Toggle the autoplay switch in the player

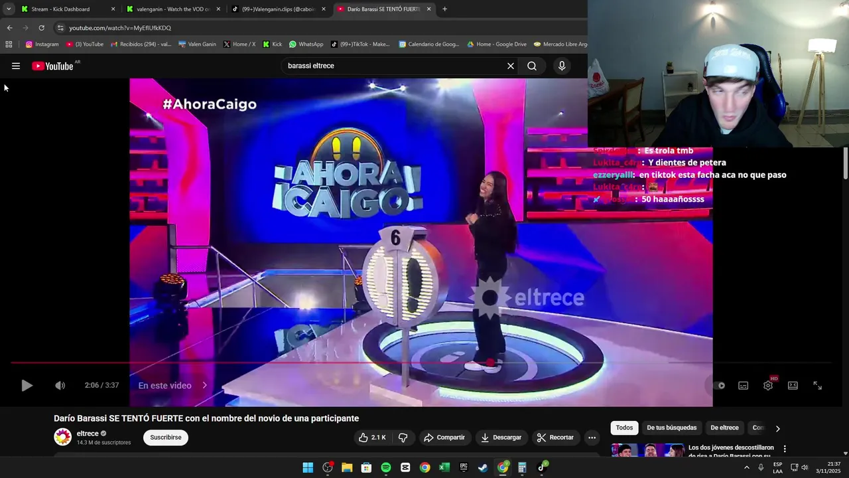pyautogui.click(x=719, y=385)
